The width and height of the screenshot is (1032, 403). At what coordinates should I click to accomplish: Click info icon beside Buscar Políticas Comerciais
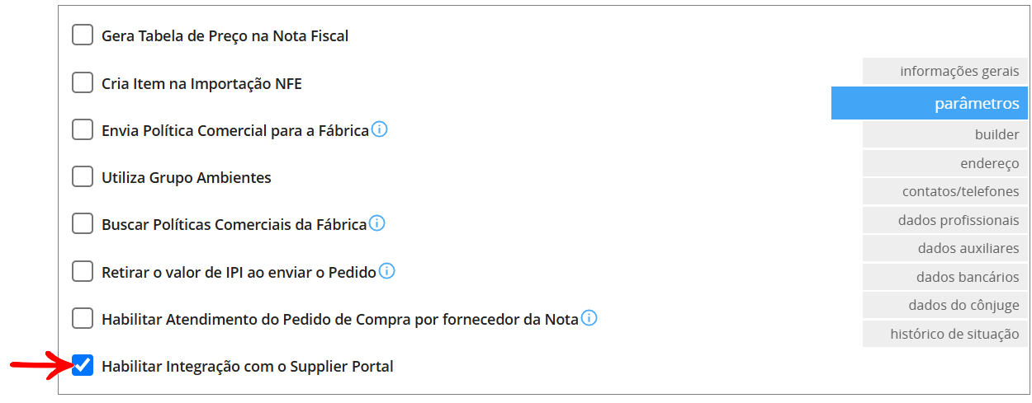(x=377, y=223)
